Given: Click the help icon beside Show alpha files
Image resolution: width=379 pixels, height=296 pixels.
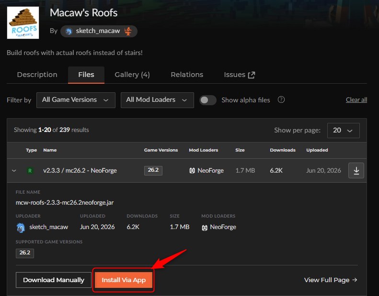Looking at the screenshot, I should click(x=281, y=99).
